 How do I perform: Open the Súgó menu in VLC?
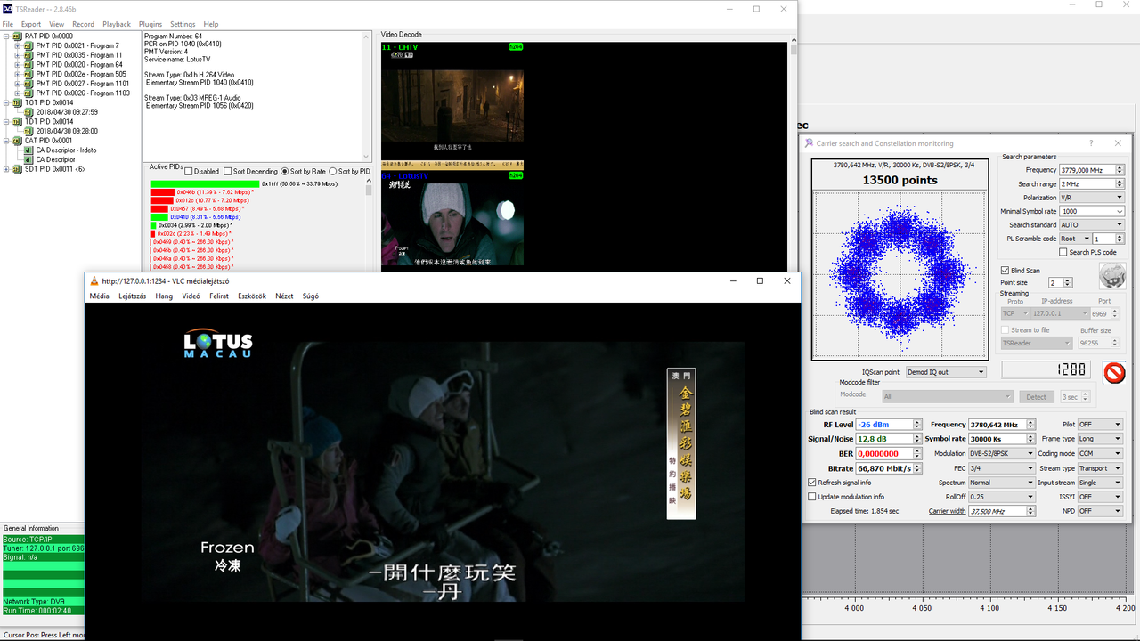[310, 296]
